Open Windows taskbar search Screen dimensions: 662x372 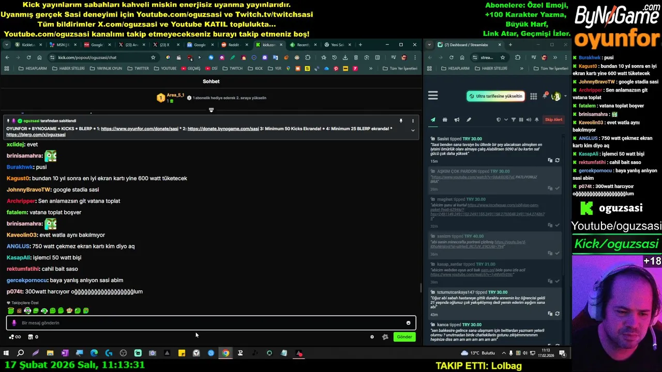21,353
